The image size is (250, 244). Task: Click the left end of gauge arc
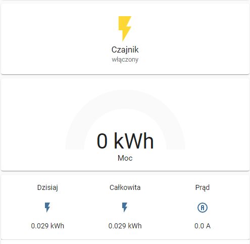tap(74, 147)
